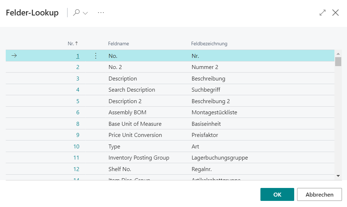Image resolution: width=347 pixels, height=207 pixels.
Task: Click the Abbrechen button
Action: (x=319, y=194)
